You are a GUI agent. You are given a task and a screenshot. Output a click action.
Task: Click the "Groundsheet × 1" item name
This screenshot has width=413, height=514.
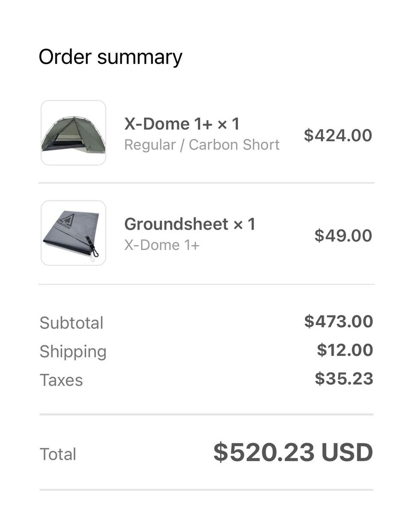click(189, 224)
